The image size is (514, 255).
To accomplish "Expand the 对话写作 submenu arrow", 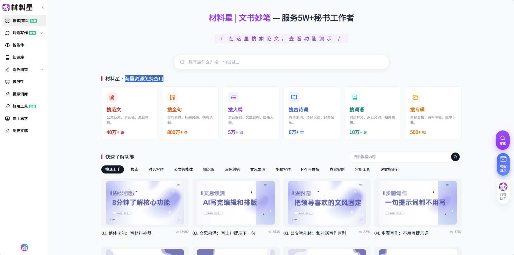I will click(42, 33).
